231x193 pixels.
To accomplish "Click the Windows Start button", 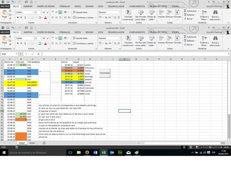I will [x=3, y=153].
